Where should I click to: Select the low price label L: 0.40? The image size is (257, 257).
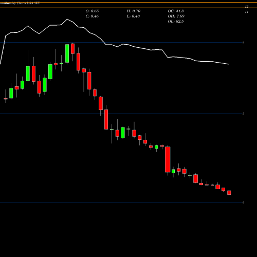[x=133, y=16]
